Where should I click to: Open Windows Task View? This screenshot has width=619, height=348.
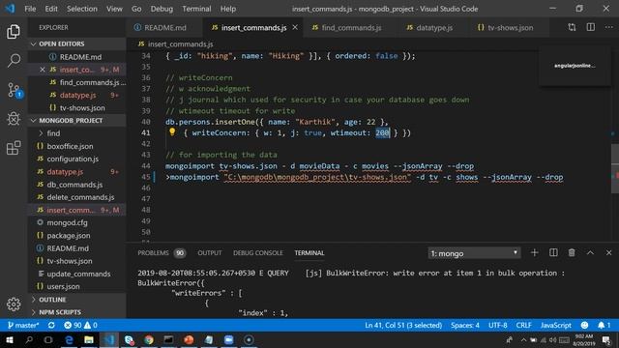[x=48, y=339]
